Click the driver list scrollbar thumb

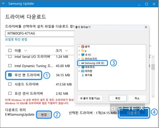coord(153,67)
